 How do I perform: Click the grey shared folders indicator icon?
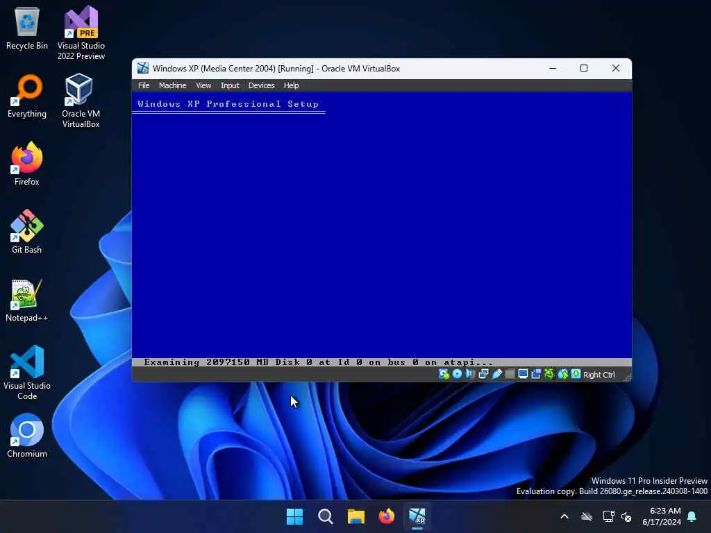coord(510,374)
